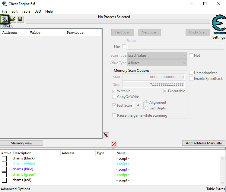Click the Undo Scan button

tap(198, 32)
